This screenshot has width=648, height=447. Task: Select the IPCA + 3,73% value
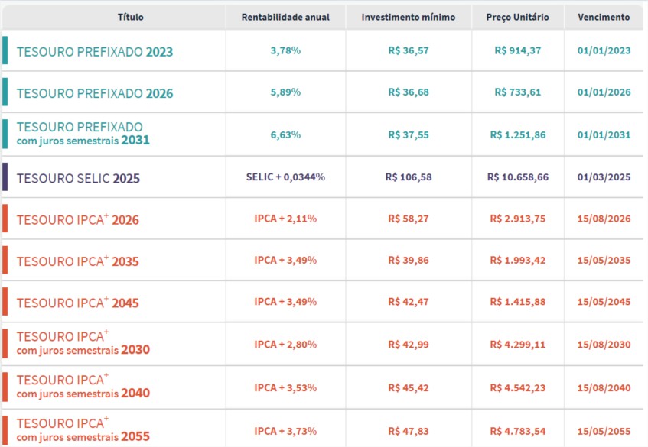pyautogui.click(x=285, y=431)
